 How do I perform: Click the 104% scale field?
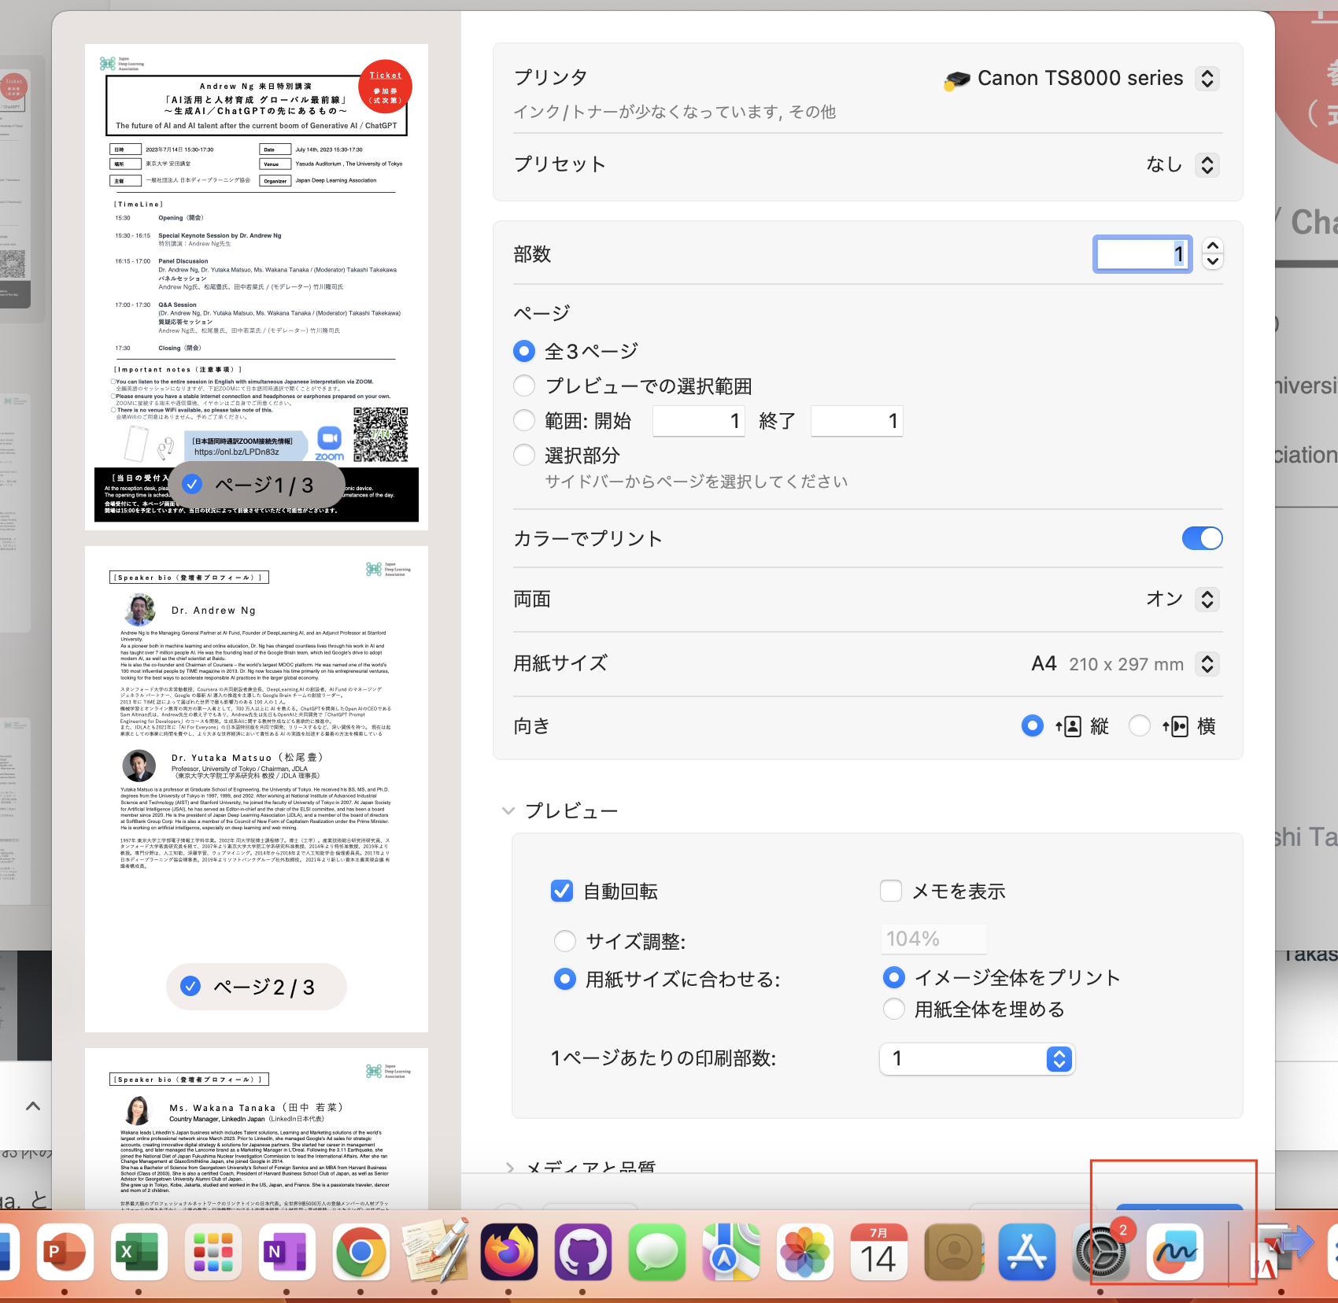933,939
